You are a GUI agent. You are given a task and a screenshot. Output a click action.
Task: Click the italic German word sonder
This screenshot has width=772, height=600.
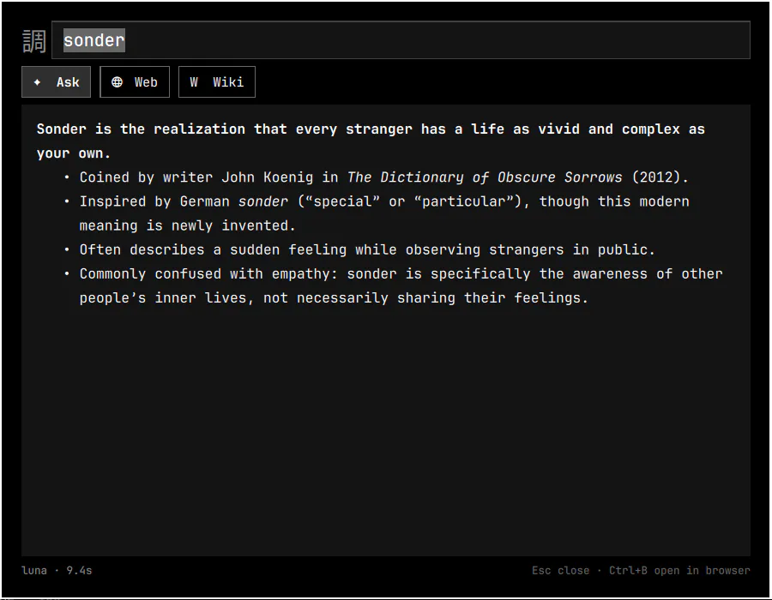263,201
